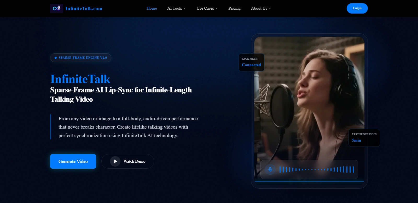The width and height of the screenshot is (418, 203).
Task: Expand the AI Tools dropdown chevron
Action: [184, 8]
